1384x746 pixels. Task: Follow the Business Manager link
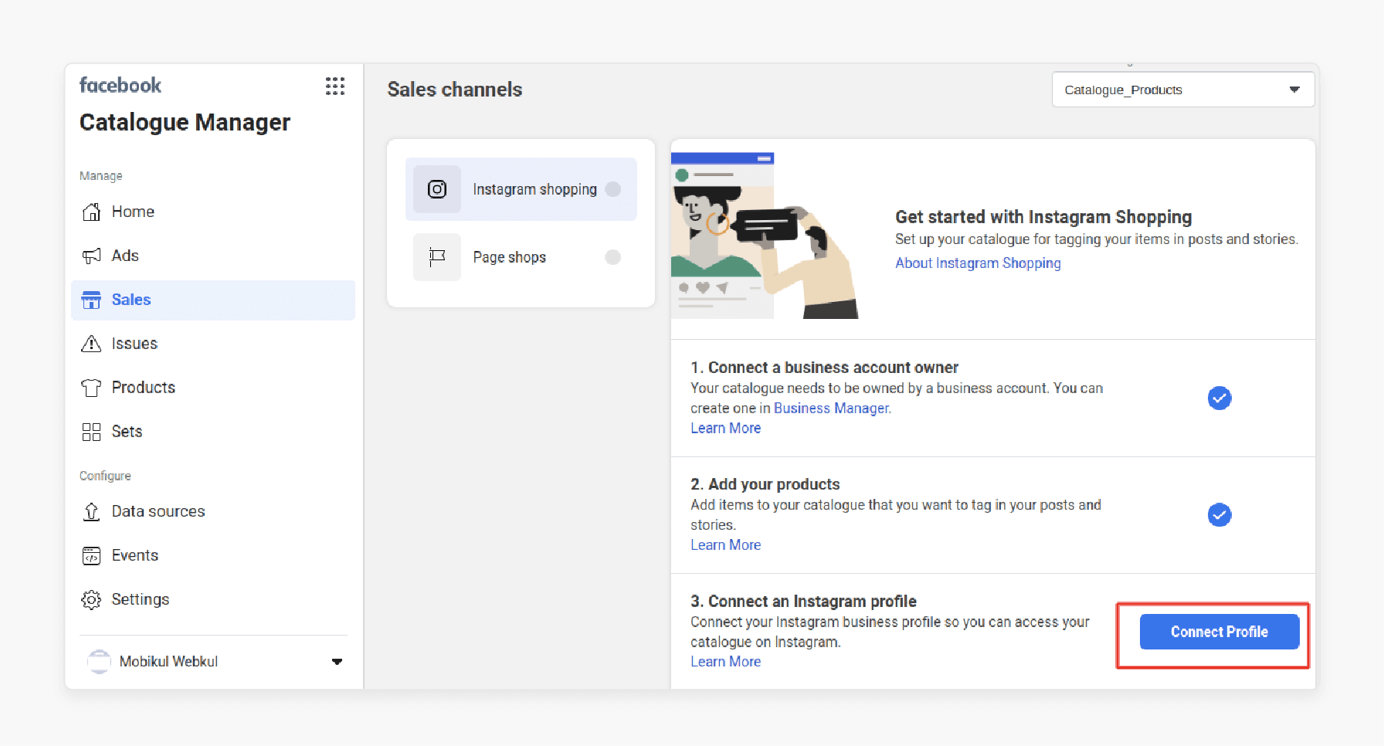(832, 409)
